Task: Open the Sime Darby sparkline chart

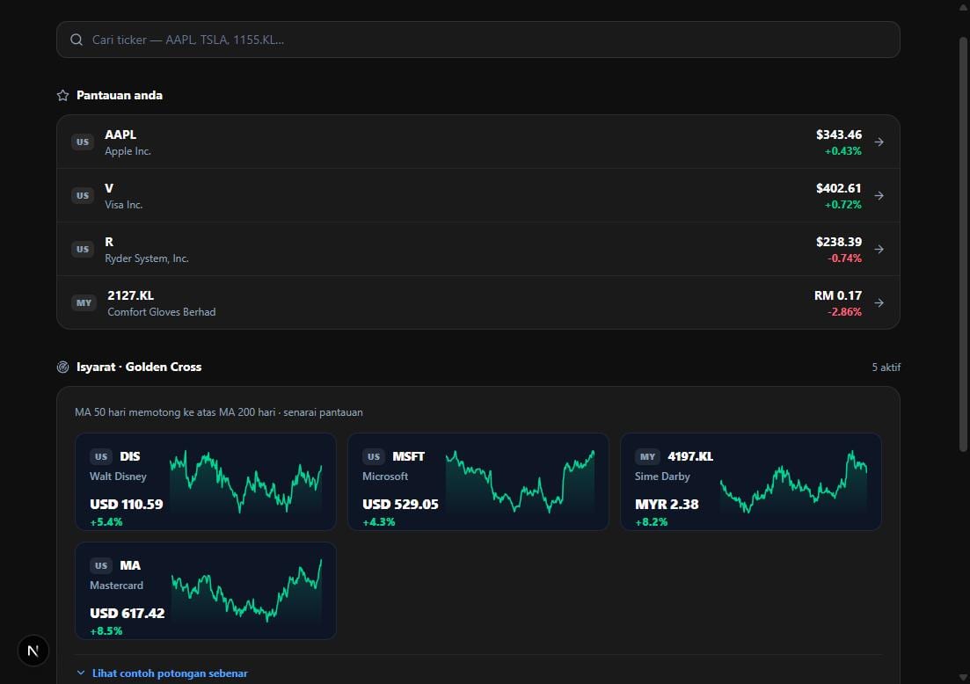Action: (793, 482)
